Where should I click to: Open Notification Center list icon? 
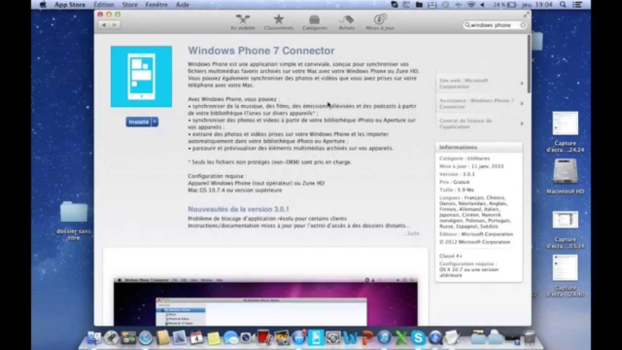coord(577,4)
